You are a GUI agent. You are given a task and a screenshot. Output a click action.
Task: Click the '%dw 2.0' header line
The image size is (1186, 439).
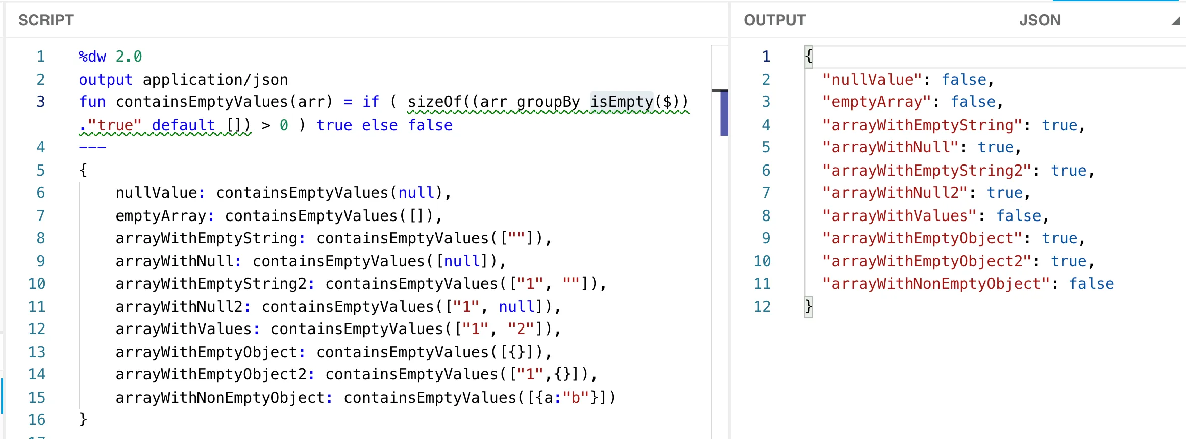(110, 57)
